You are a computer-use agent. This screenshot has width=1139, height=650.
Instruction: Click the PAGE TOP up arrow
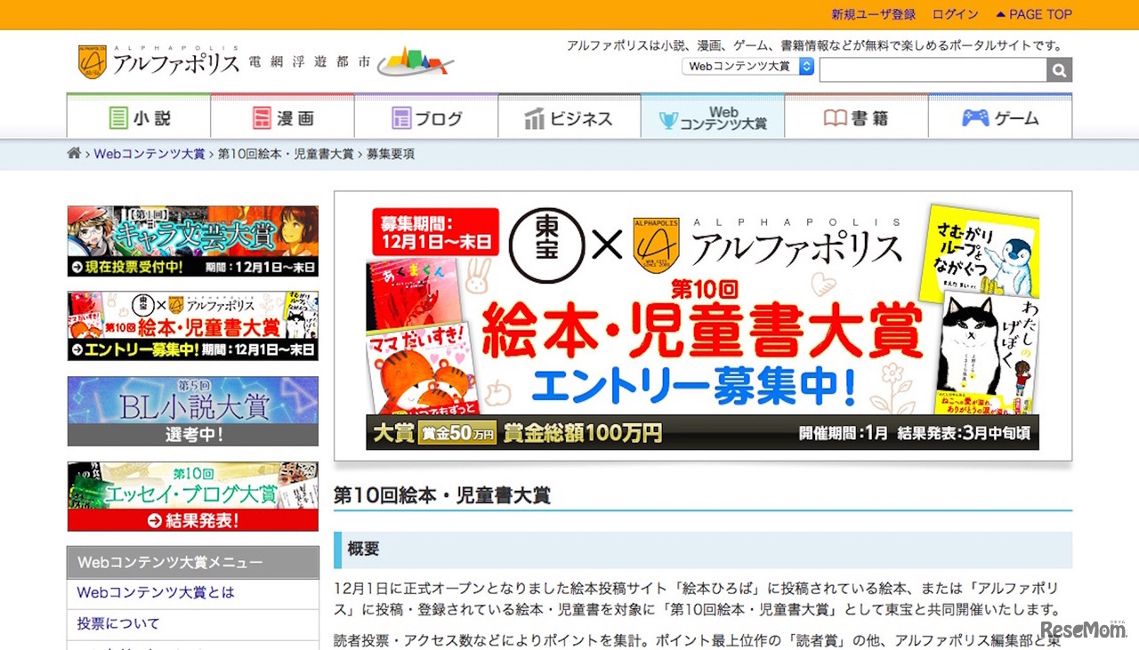tap(1001, 14)
